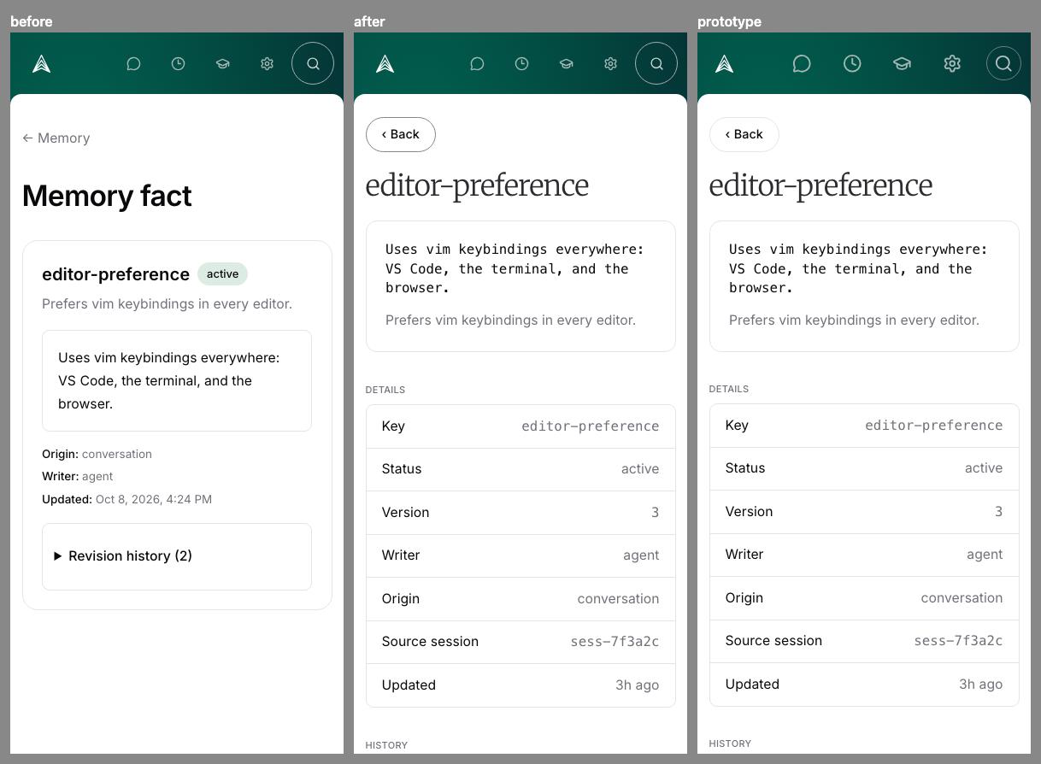Click the editor-preference heading in prototype panel
The width and height of the screenshot is (1041, 764).
coord(820,185)
